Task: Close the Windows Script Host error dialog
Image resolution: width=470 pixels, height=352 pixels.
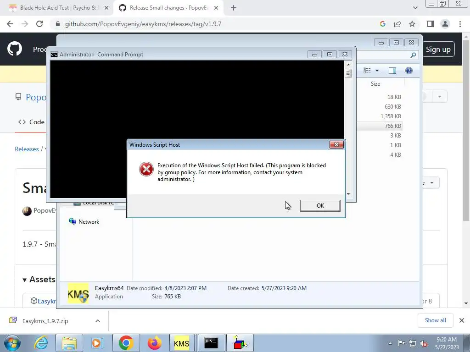Action: (336, 145)
